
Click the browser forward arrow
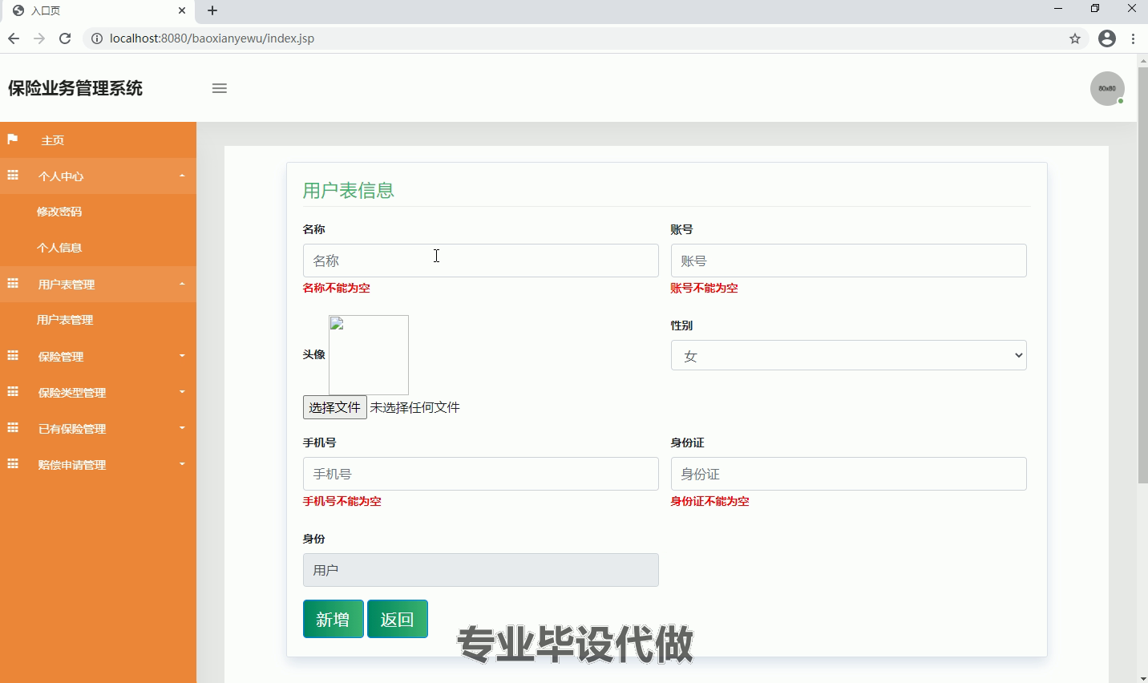(x=39, y=38)
